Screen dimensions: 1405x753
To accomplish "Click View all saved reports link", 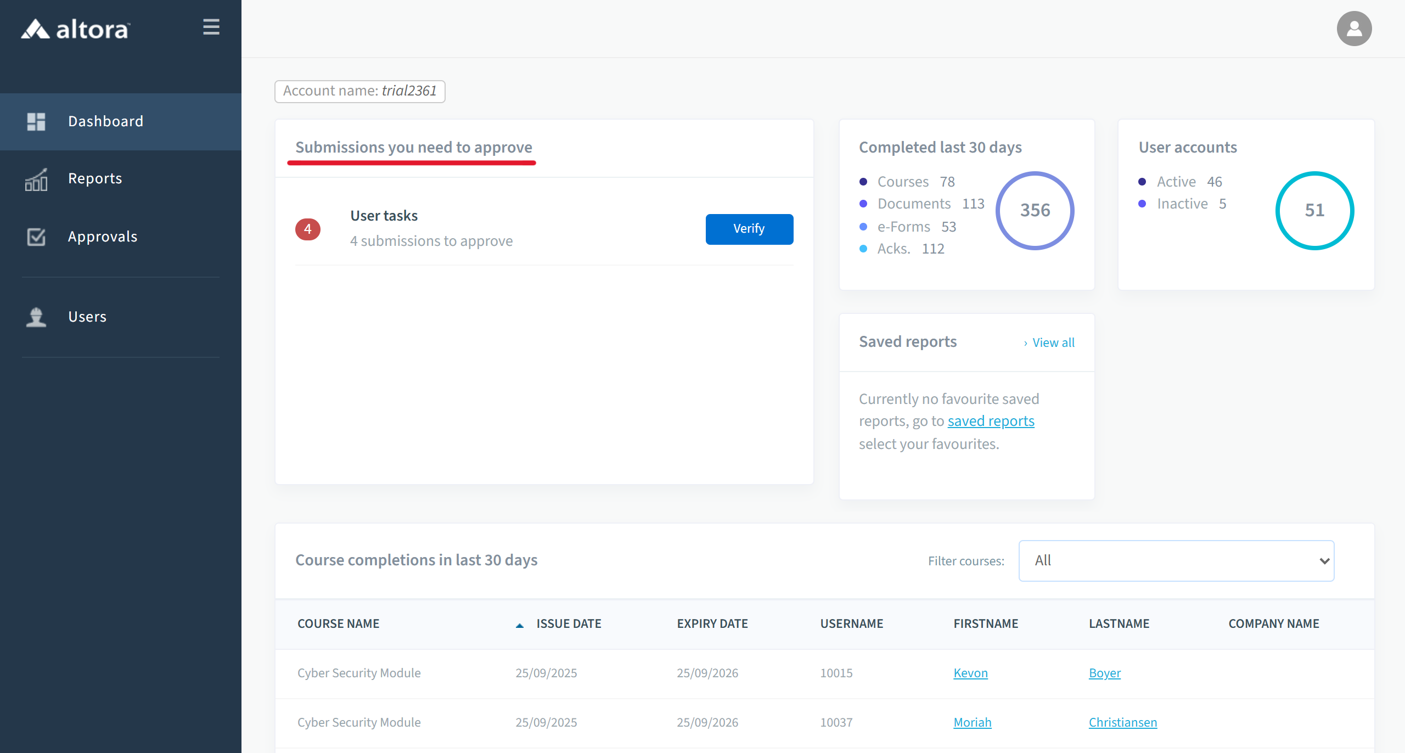I will 1052,343.
